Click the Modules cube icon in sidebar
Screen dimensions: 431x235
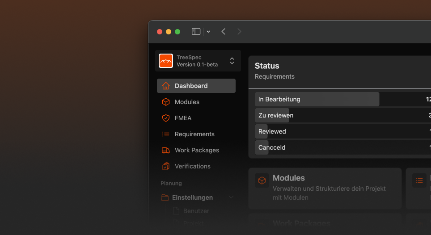coord(166,102)
